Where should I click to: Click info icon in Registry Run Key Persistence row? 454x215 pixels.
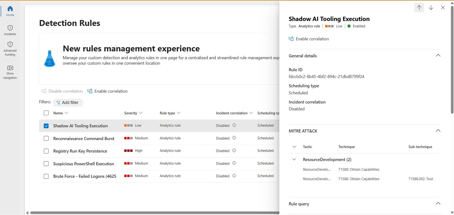click(x=234, y=151)
